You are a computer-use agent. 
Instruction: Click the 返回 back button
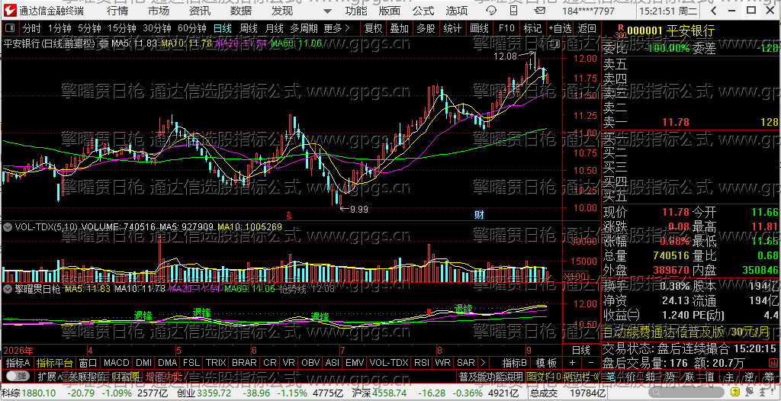pyautogui.click(x=587, y=28)
